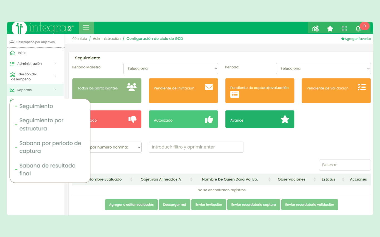Click the Autorizado card

183,119
